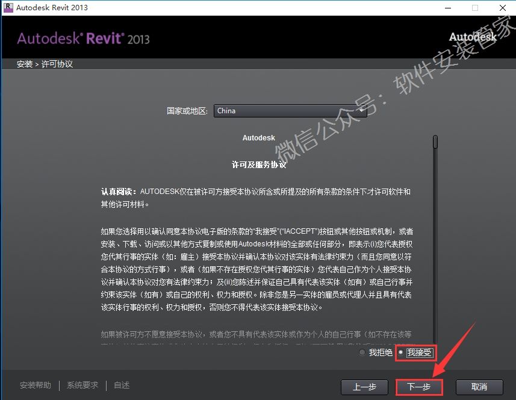Viewport: 516px width, 400px height.
Task: Click the Revit icon in the title bar
Action: tap(7, 8)
